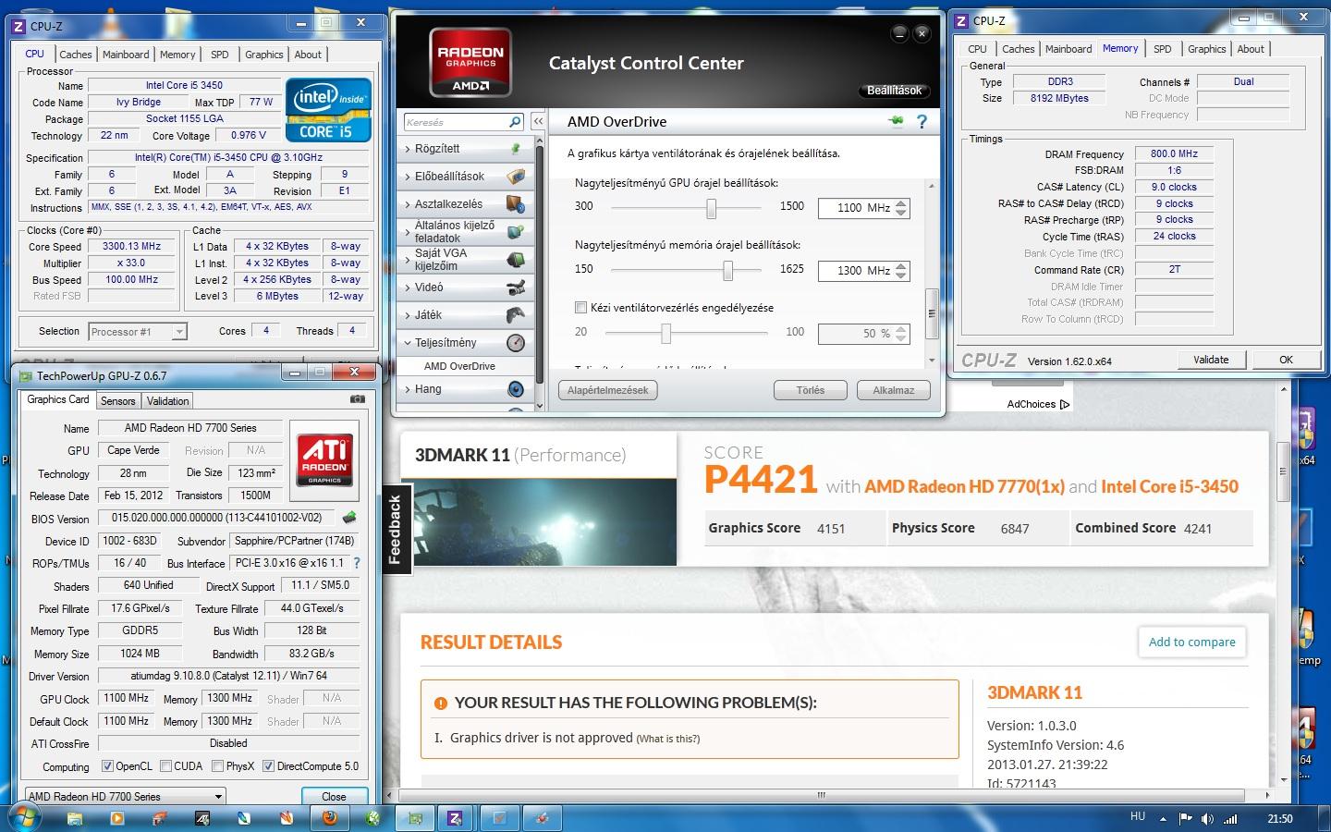Click the GPU-Z BIOS save chip icon

349,518
